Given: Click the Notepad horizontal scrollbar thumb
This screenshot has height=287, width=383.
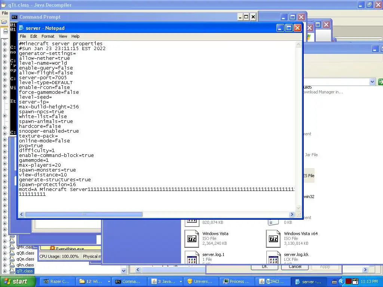Looking at the screenshot, I should [x=84, y=214].
